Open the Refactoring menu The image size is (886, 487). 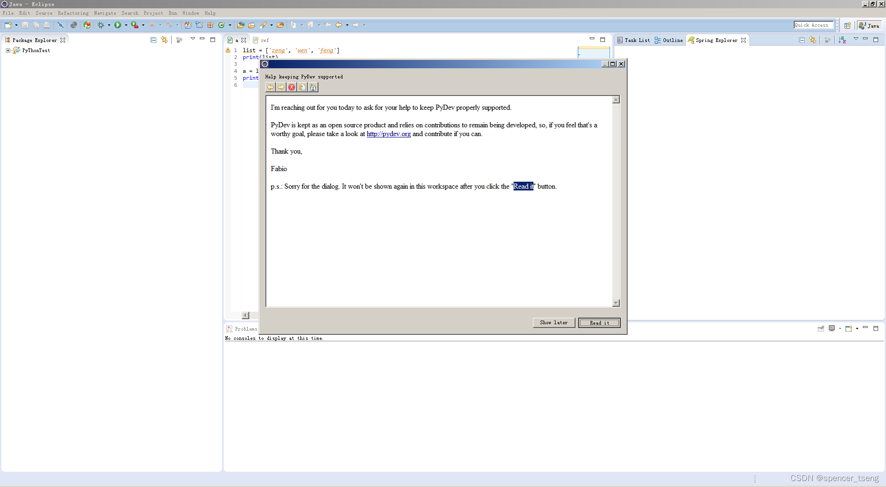tap(73, 13)
